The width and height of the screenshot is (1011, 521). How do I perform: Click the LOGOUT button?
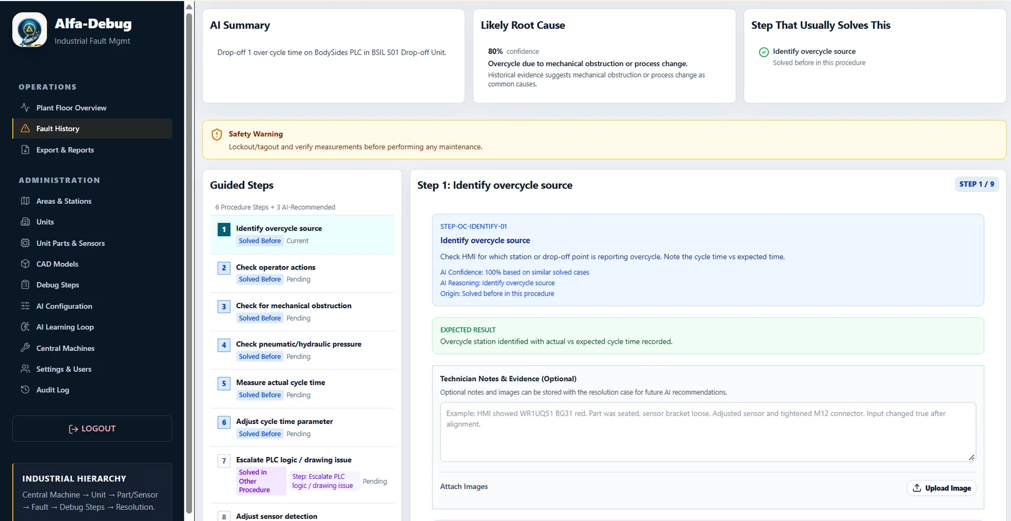click(92, 428)
